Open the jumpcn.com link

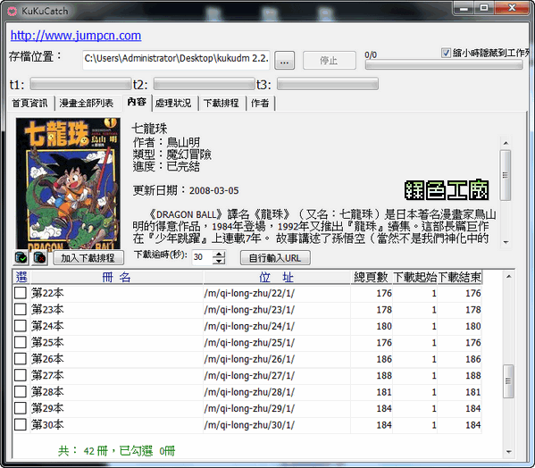tap(76, 36)
